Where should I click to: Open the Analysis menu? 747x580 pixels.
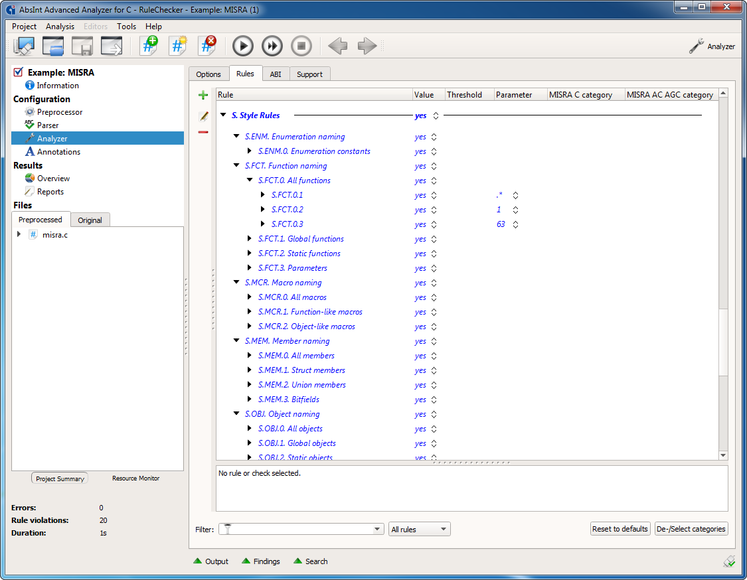coord(60,26)
